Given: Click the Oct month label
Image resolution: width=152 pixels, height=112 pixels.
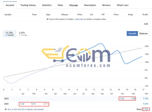Looking at the screenshot, I should tap(111, 94).
